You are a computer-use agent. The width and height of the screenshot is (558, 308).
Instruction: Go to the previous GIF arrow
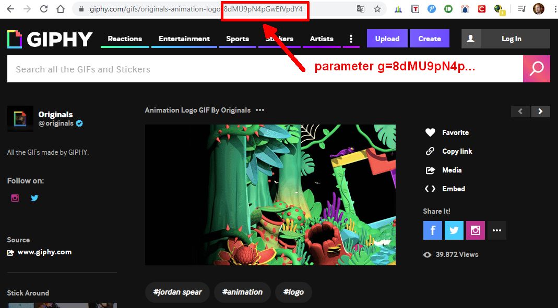pos(520,111)
